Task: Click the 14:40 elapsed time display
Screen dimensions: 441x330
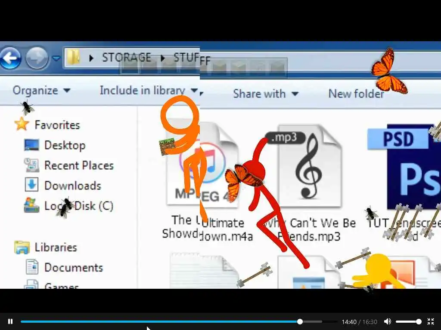Action: tap(349, 322)
